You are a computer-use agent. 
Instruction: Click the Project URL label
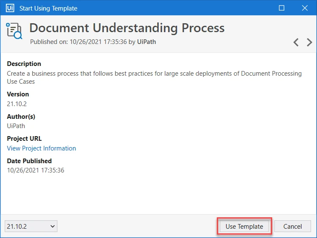click(x=24, y=139)
